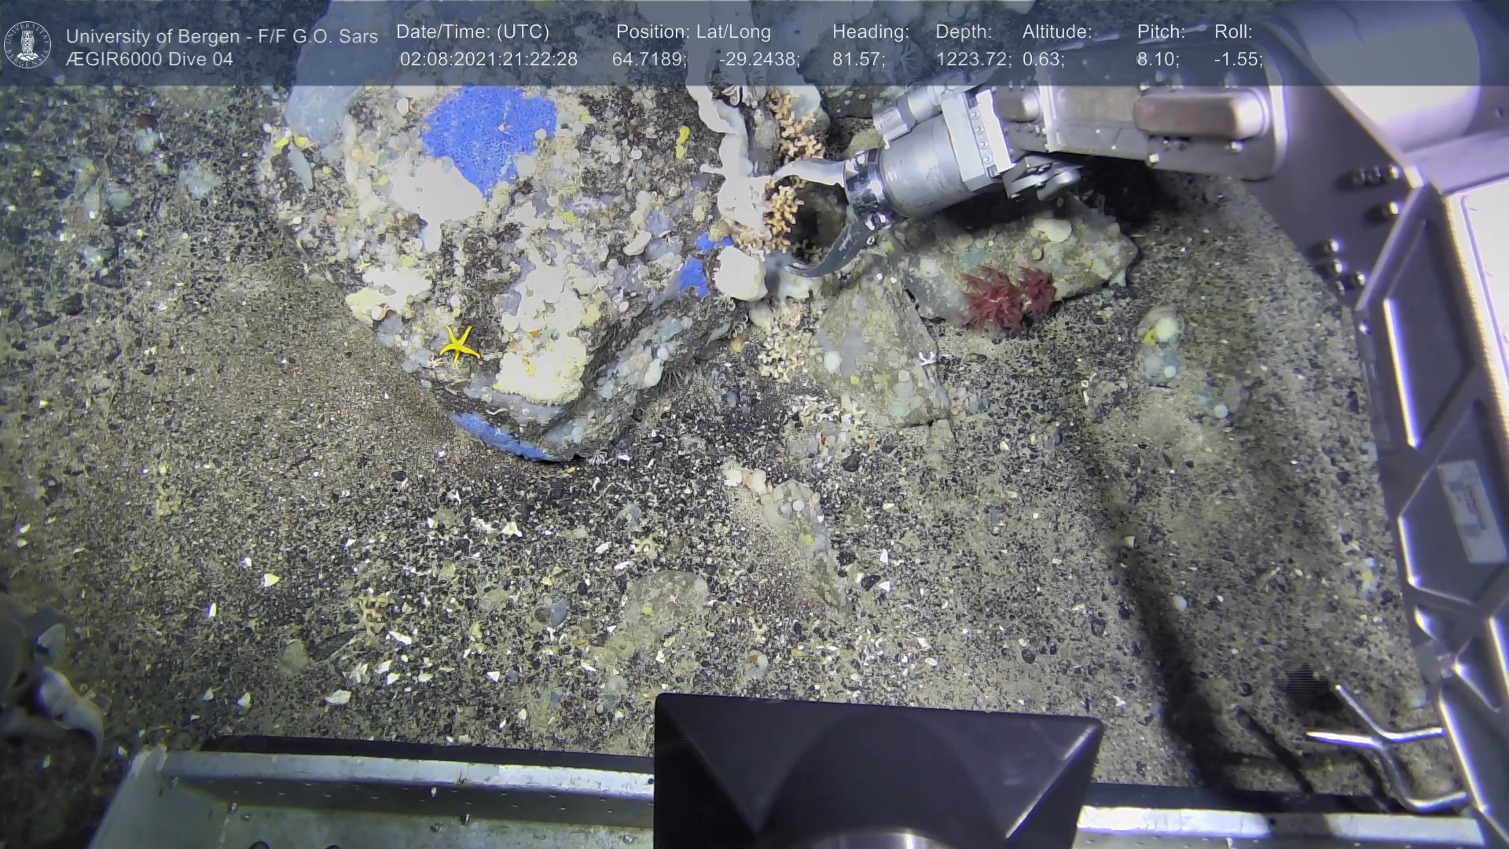Click the timestamp 02:08:2021:21:22:28

(488, 60)
